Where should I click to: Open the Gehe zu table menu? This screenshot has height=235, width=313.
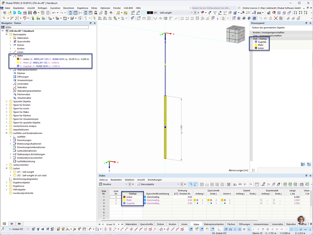coord(103,180)
